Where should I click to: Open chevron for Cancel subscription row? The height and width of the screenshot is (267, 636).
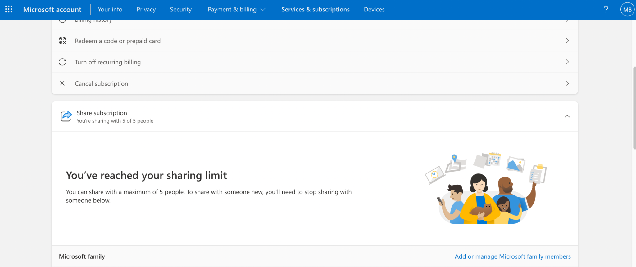pyautogui.click(x=567, y=83)
